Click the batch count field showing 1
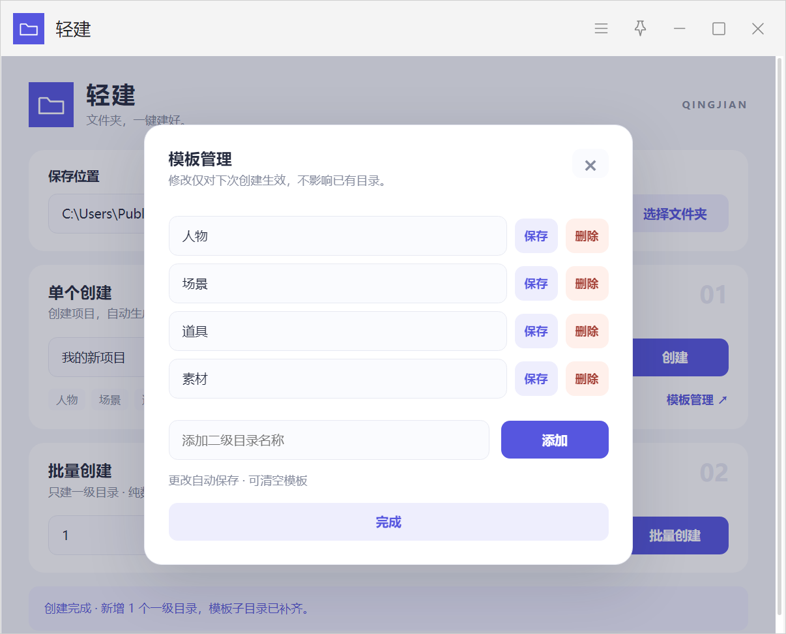786x634 pixels. click(x=96, y=535)
